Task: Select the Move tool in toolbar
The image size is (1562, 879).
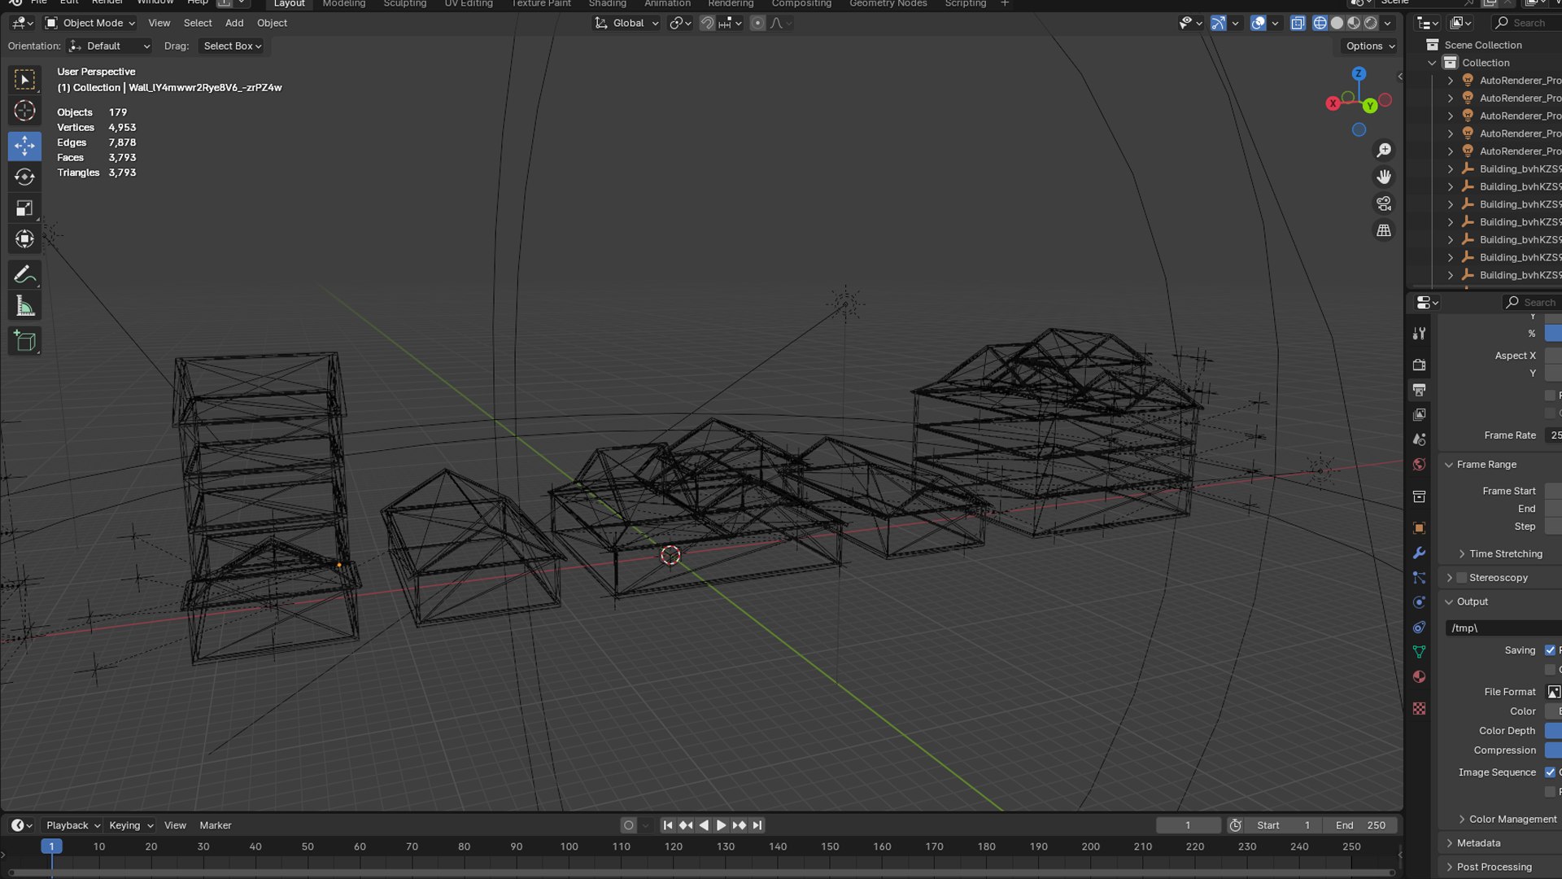Action: pos(24,146)
